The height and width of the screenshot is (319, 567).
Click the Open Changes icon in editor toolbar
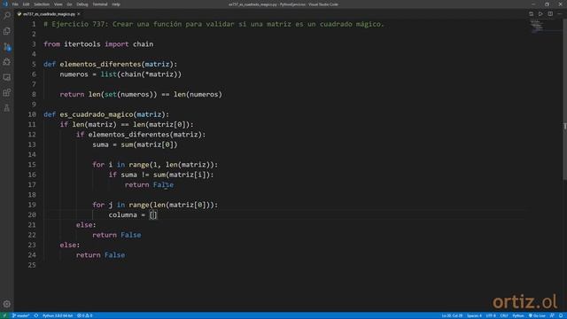point(531,14)
